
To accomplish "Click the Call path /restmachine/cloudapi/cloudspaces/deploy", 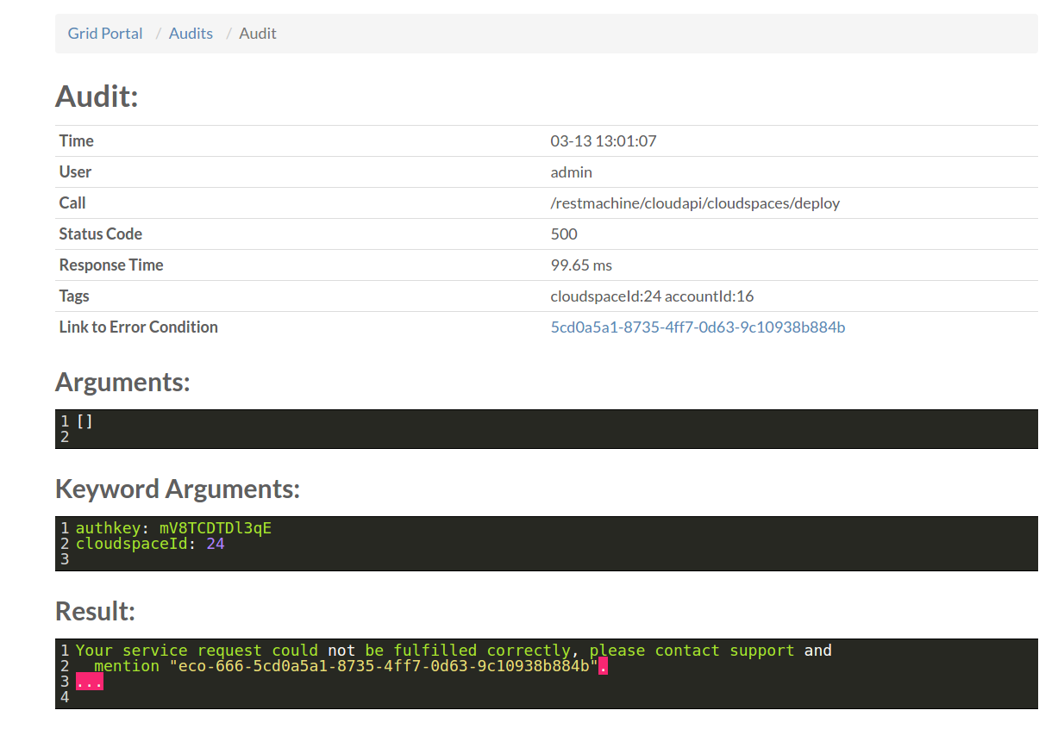I will (695, 203).
